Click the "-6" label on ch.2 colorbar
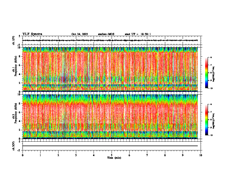 coord(211,104)
